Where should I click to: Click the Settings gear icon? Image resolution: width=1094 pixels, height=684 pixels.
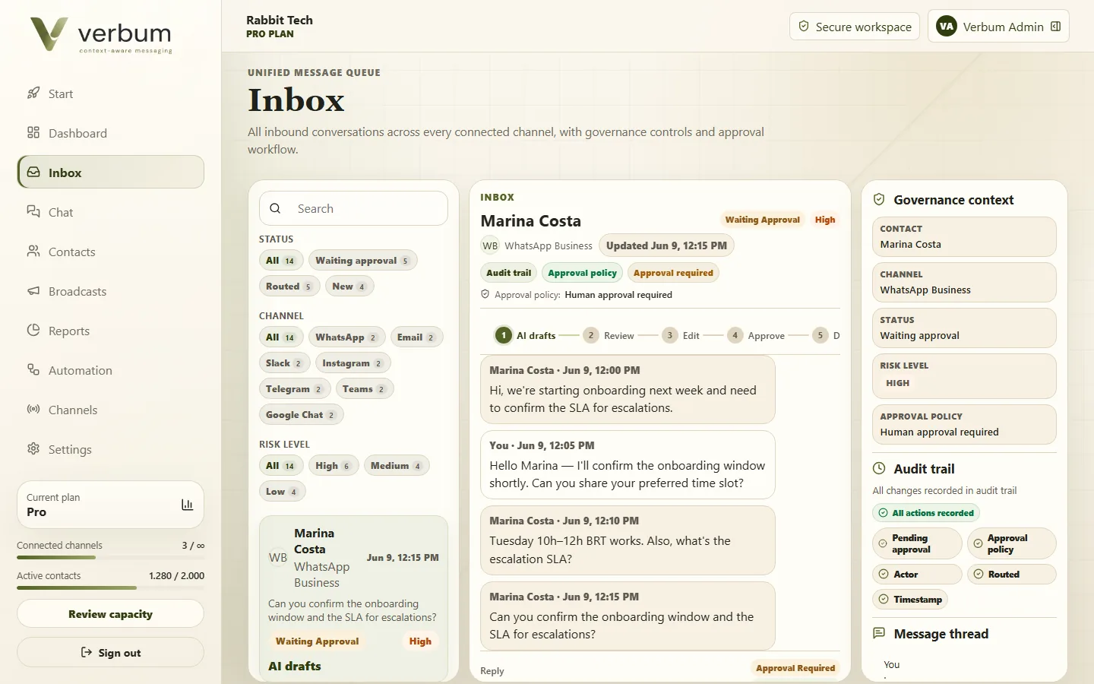pos(33,448)
